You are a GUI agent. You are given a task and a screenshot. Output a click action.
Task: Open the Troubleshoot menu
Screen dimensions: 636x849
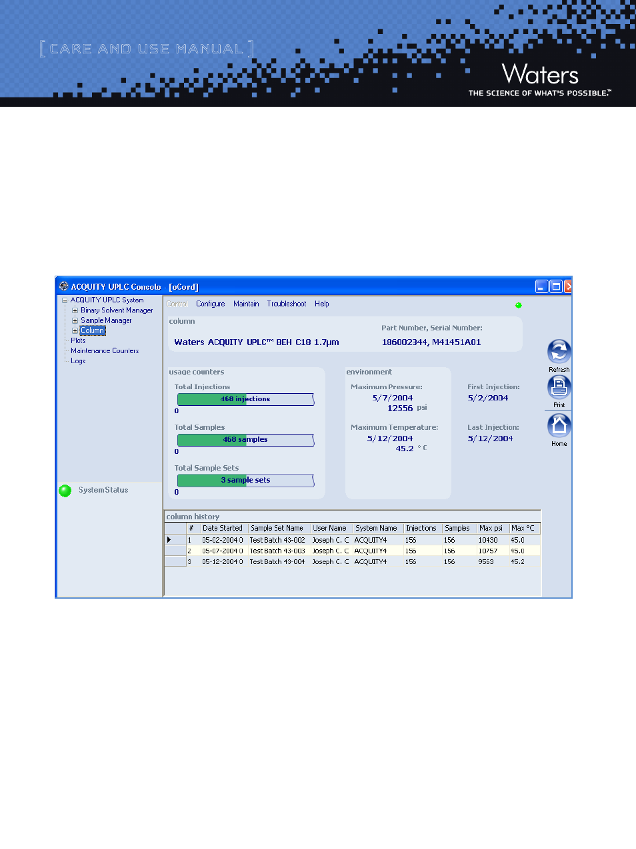coord(287,304)
